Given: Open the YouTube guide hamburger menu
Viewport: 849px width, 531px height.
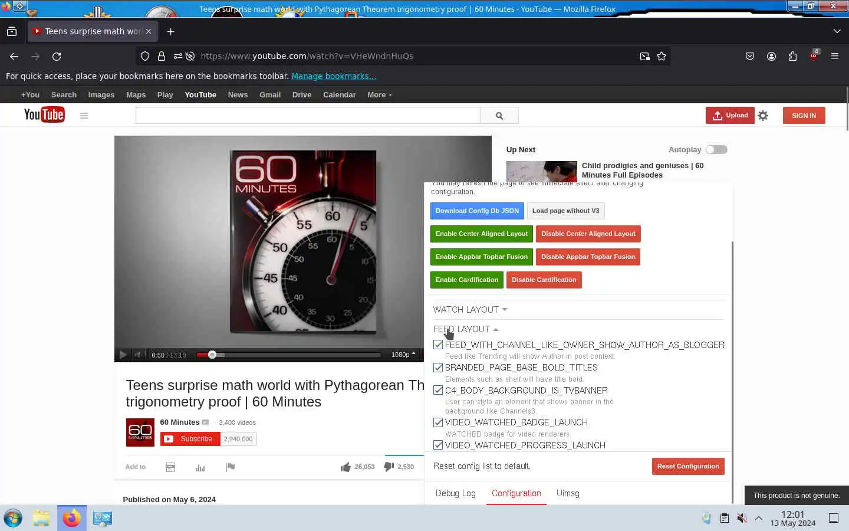Looking at the screenshot, I should (84, 116).
